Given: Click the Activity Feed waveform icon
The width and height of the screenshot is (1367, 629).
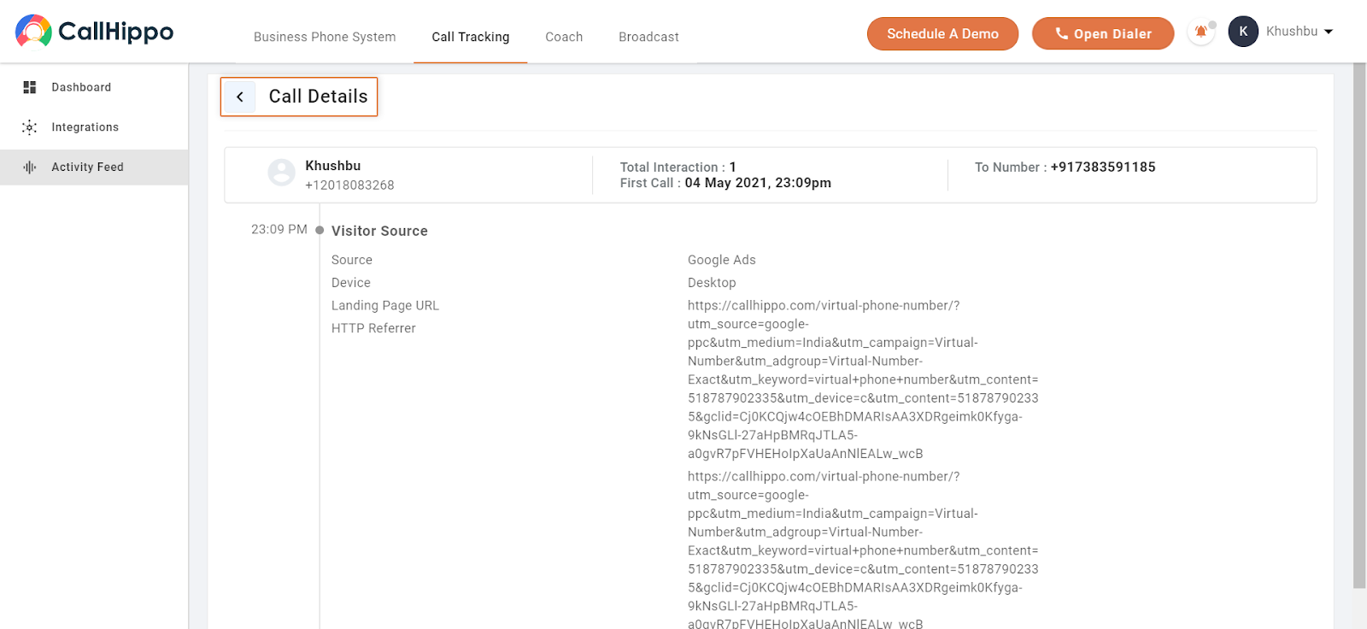Looking at the screenshot, I should 30,168.
